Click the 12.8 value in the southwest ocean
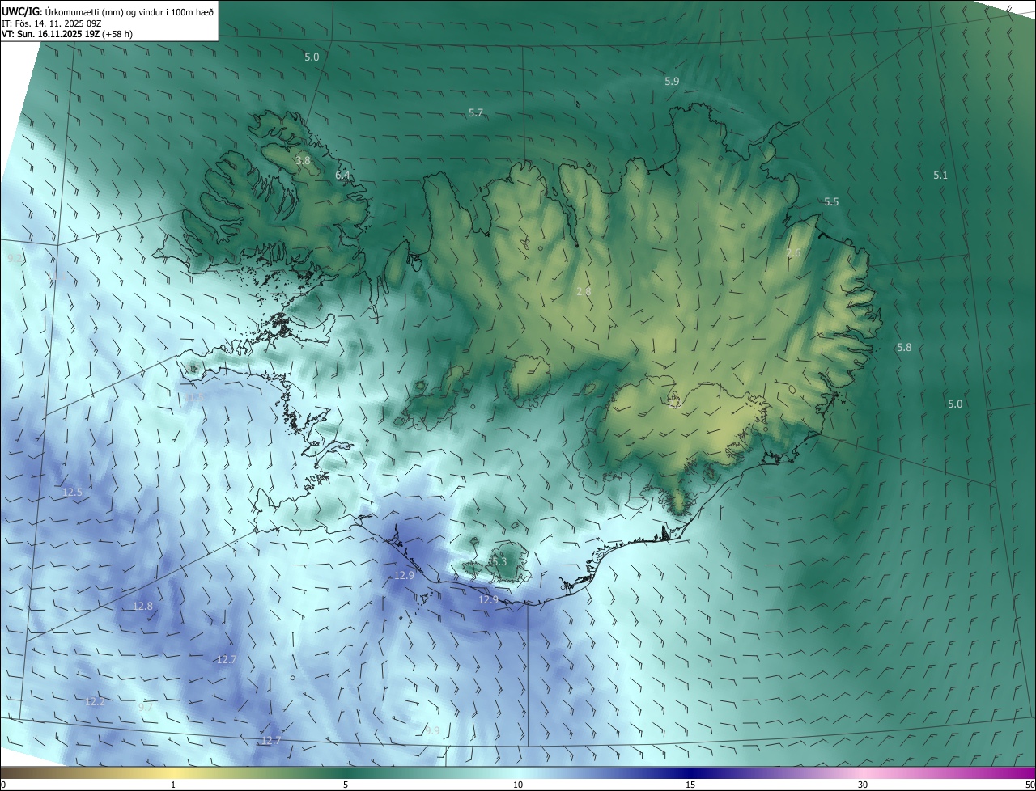Viewport: 1036px width, 791px height. click(142, 606)
